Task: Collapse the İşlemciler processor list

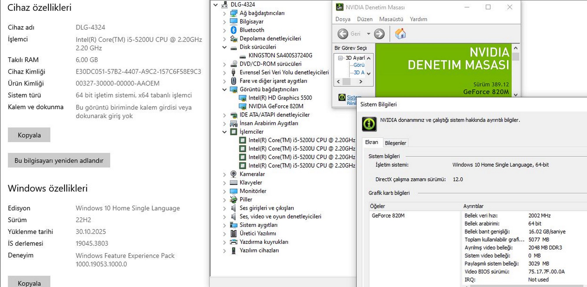Action: coord(225,132)
